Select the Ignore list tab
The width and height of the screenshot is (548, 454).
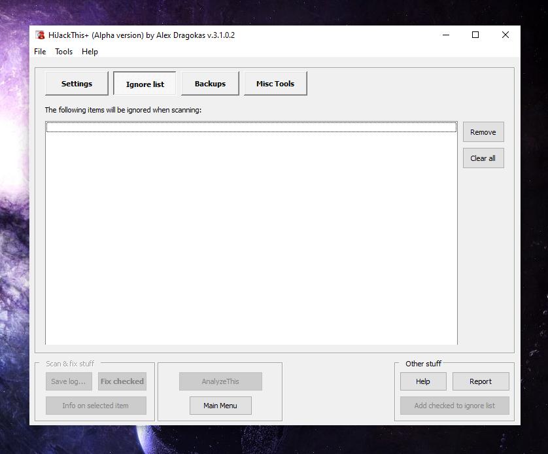145,84
